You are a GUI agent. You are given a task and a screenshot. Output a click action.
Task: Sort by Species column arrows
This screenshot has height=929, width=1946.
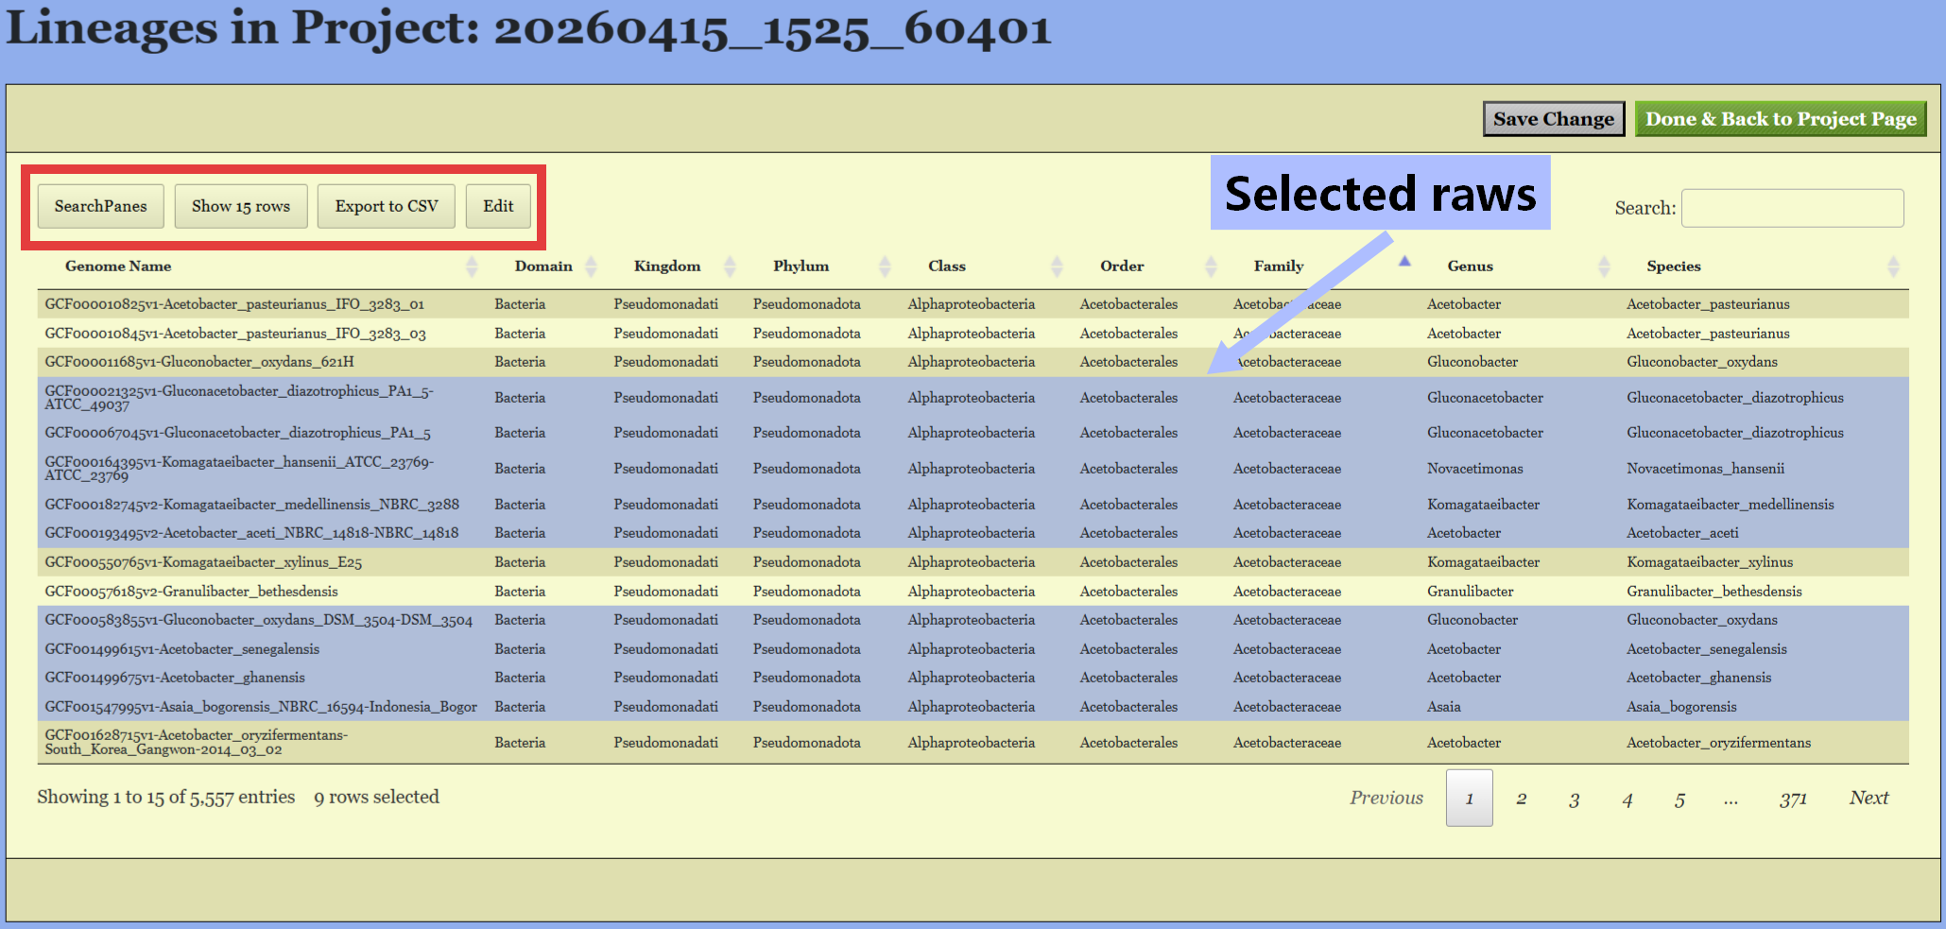[1893, 267]
